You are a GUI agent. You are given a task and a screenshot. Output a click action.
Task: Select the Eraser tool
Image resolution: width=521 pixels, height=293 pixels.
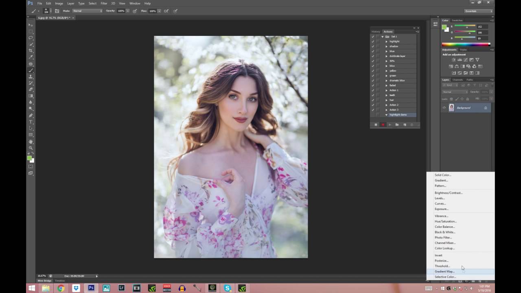(31, 90)
